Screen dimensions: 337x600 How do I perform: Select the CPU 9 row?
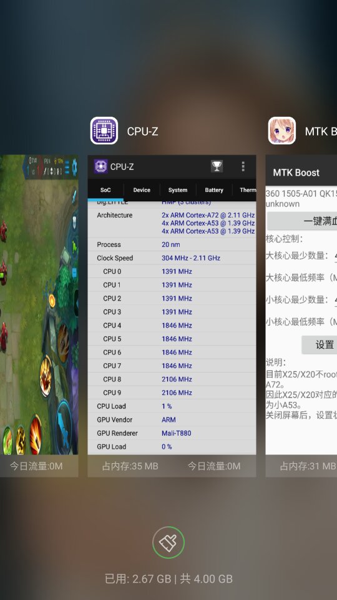tap(172, 392)
